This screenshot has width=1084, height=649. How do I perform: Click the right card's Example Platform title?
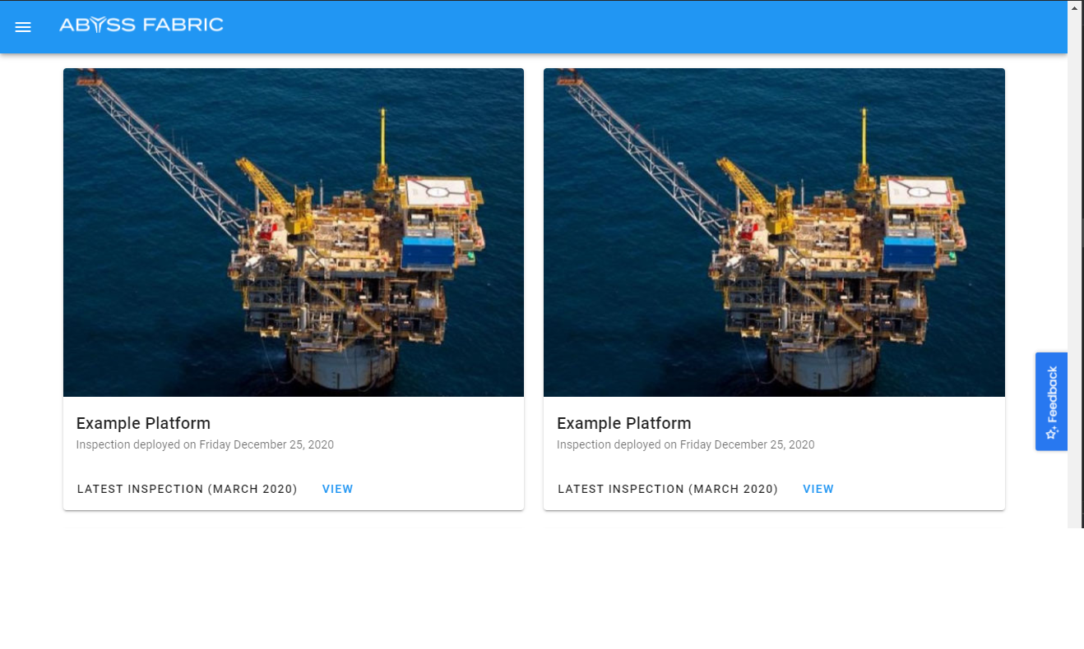[623, 423]
